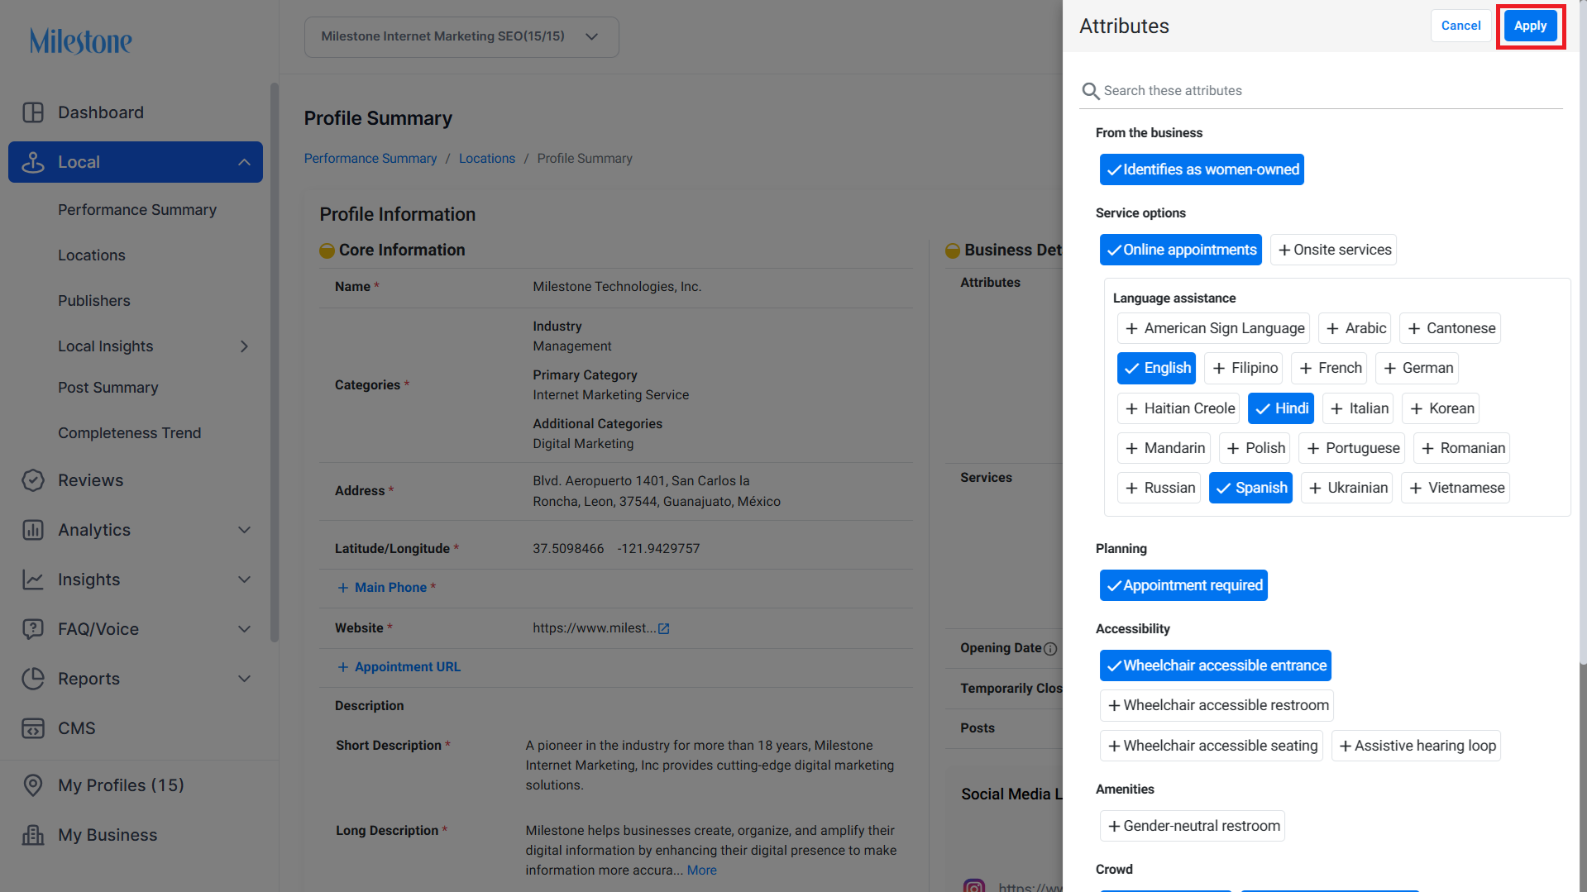Add Wheelchair accessible restroom
The image size is (1587, 892).
[x=1217, y=705]
